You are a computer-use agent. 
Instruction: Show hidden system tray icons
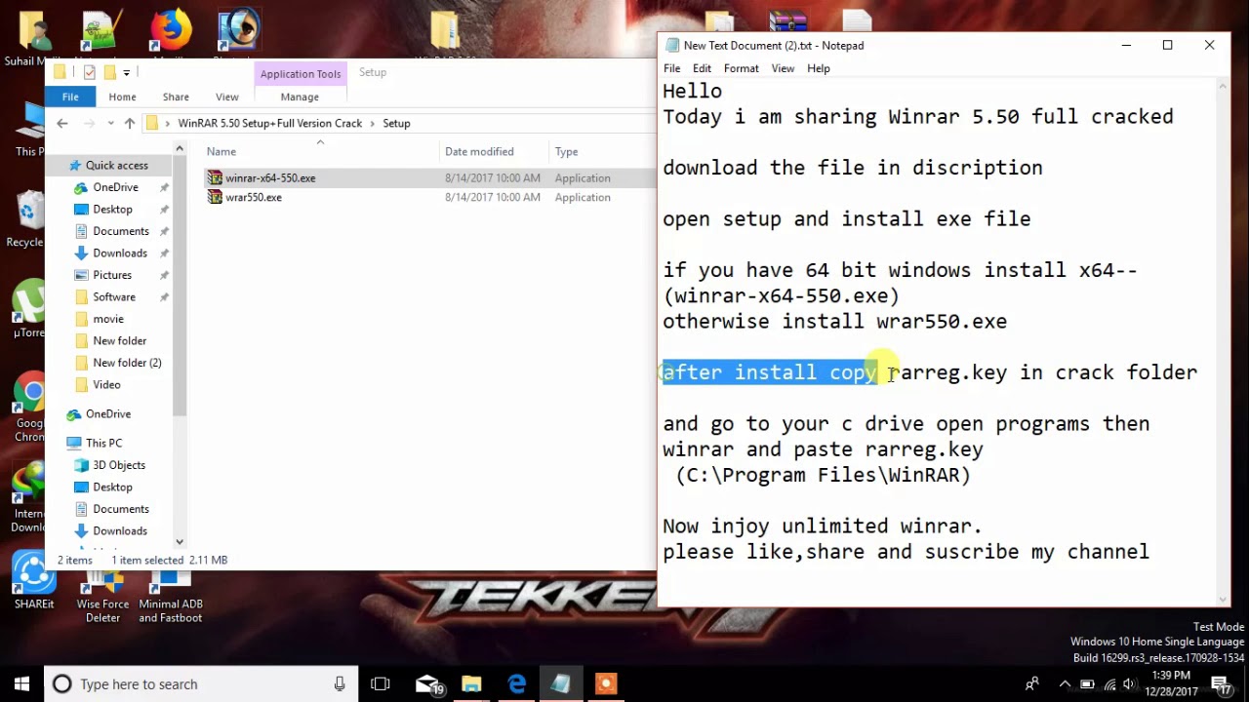1065,683
